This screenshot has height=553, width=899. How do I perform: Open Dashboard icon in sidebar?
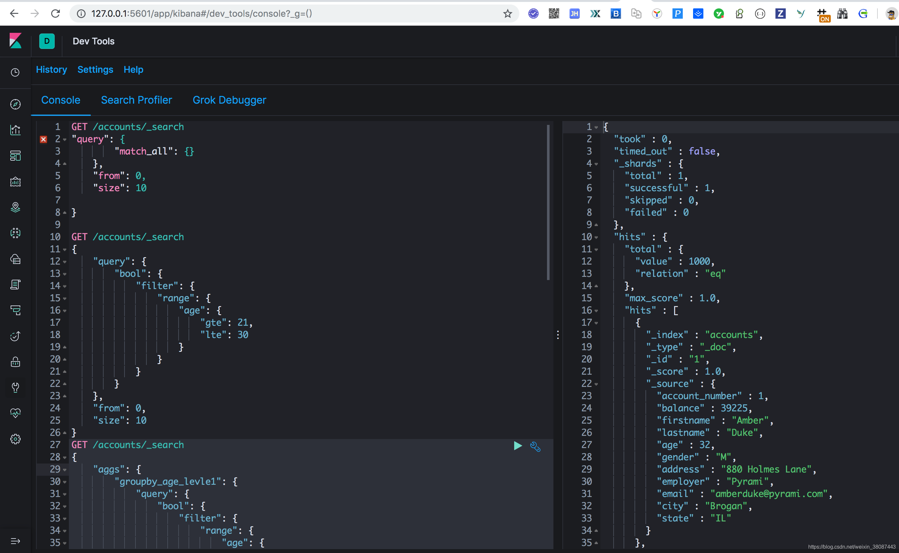coord(15,156)
